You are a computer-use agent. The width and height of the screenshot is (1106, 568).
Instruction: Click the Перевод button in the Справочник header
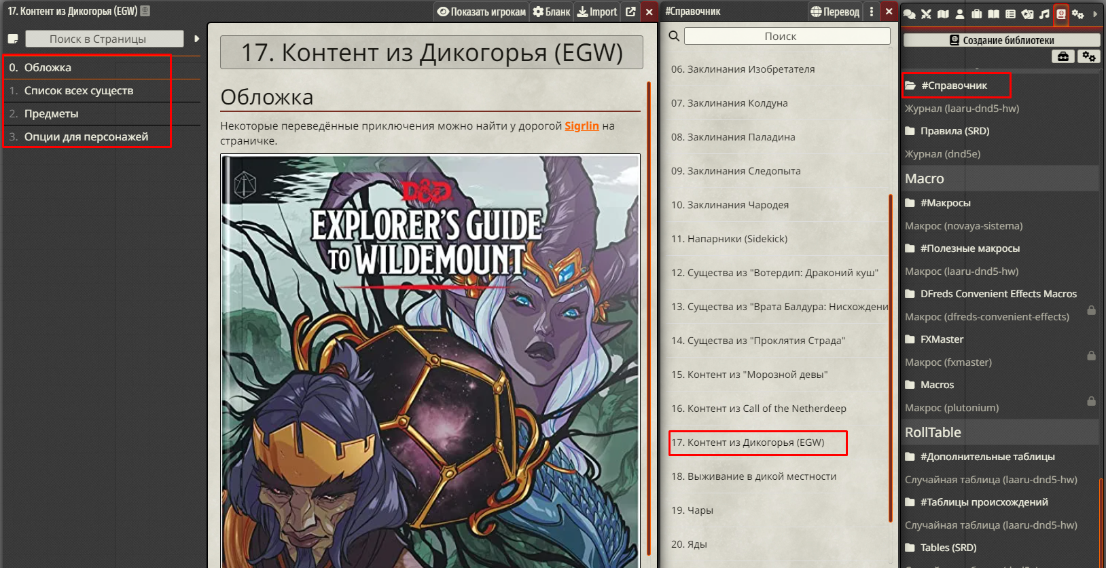point(835,12)
